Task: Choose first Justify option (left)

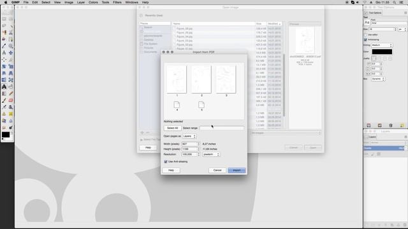Action: (374, 59)
